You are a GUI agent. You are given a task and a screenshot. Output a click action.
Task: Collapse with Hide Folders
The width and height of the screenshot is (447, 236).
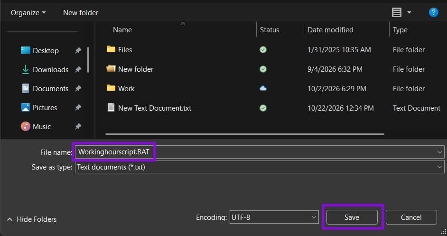32,219
